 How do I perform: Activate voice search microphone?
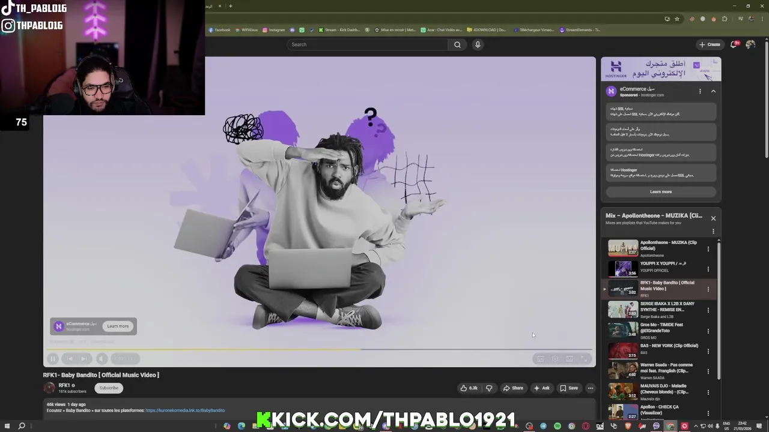point(478,44)
